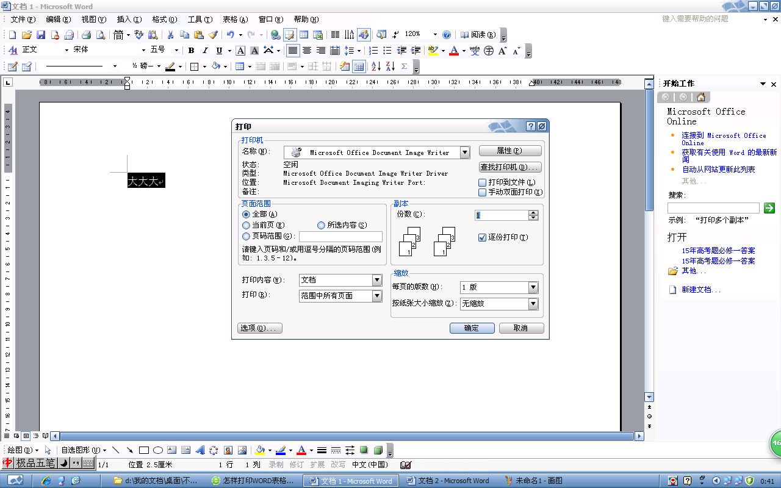Click the 属性 printer properties button
The height and width of the screenshot is (488, 781).
tap(509, 151)
